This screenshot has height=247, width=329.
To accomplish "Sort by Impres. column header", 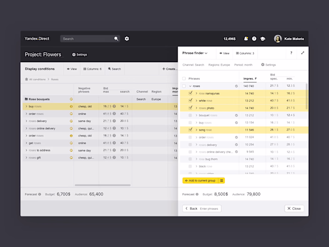I will 250,79.
